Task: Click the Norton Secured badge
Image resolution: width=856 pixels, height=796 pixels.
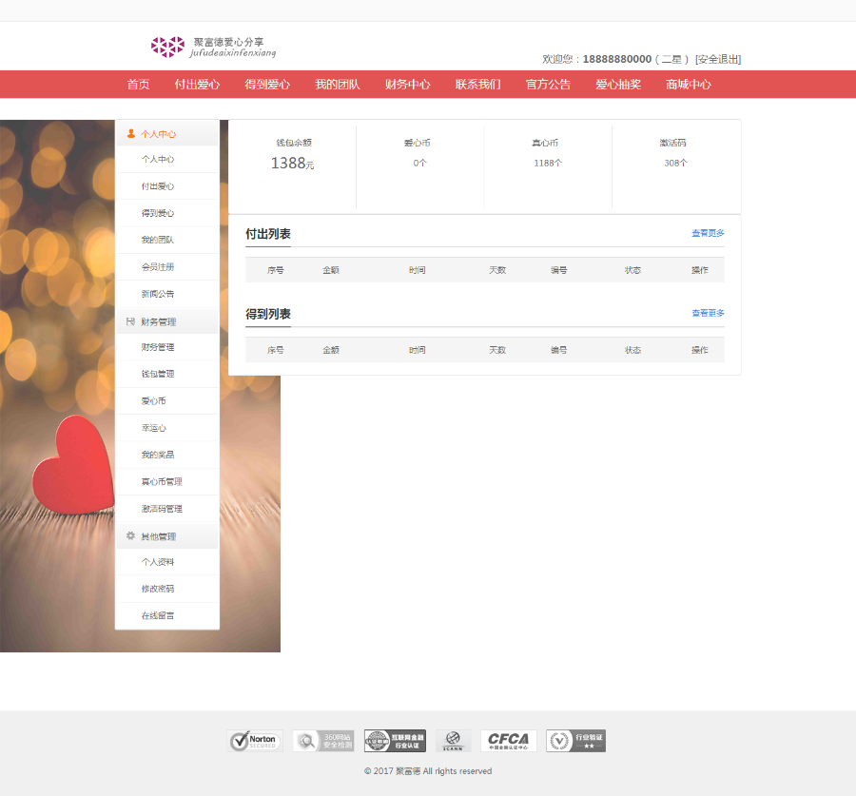Action: pos(255,741)
